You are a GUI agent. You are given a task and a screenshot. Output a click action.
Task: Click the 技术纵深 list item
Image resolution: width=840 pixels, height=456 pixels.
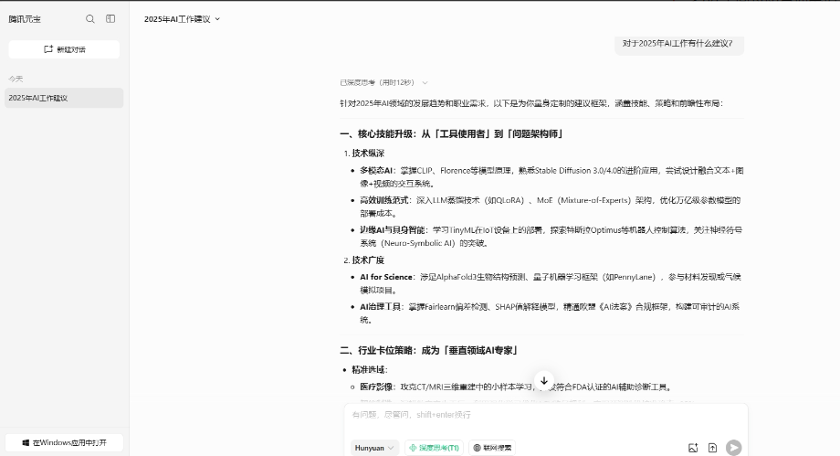click(x=368, y=154)
